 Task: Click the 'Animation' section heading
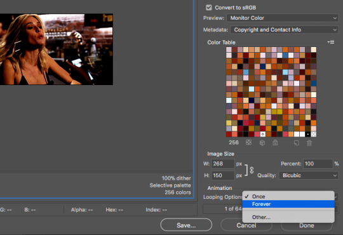(220, 188)
